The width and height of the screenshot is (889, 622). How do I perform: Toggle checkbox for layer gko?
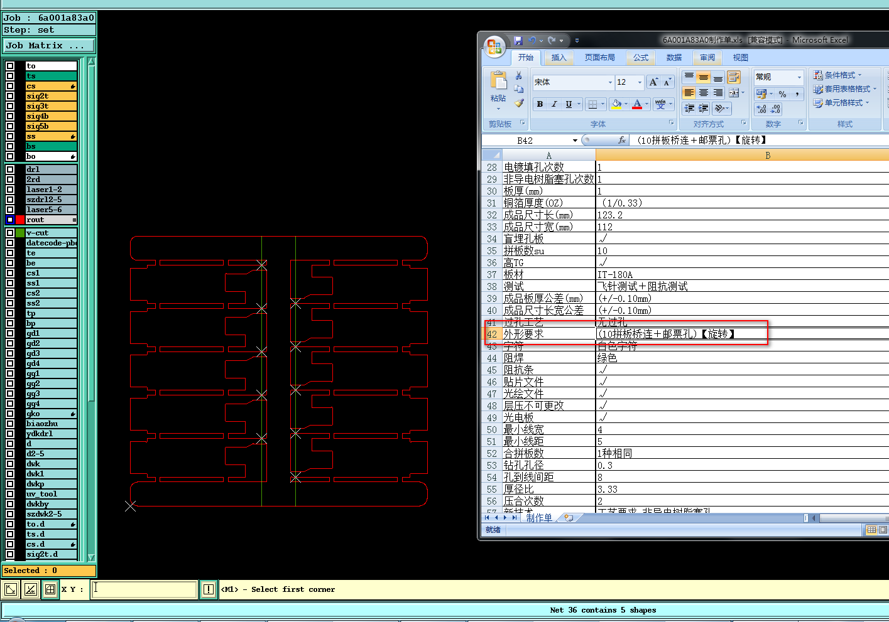point(10,414)
